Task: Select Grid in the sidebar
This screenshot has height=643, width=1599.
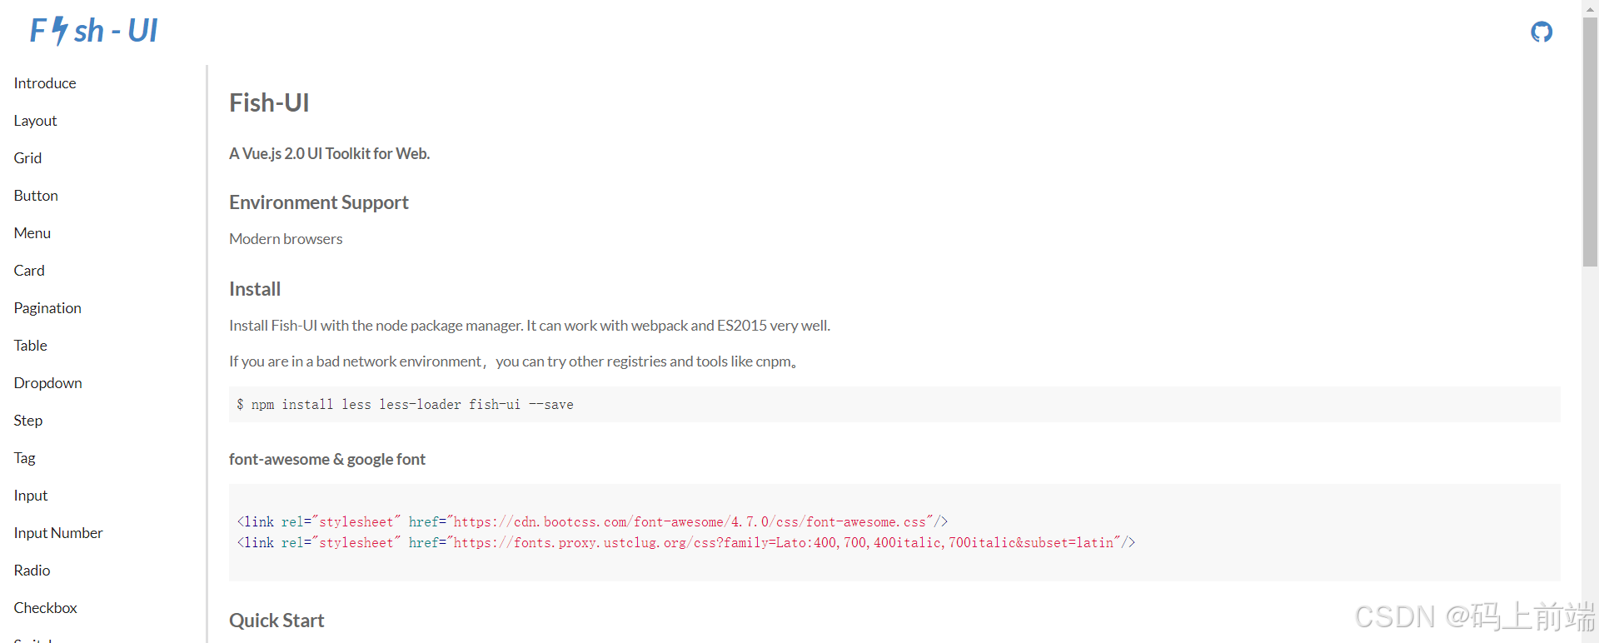Action: click(27, 158)
